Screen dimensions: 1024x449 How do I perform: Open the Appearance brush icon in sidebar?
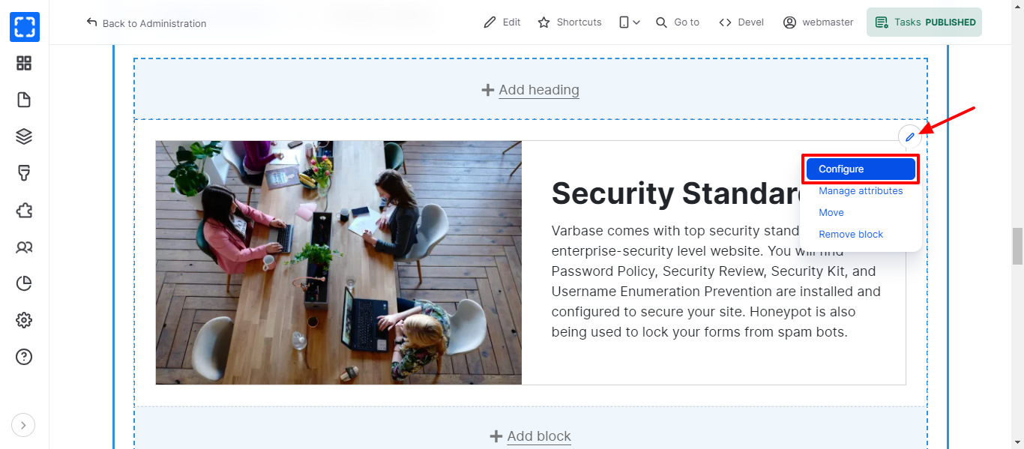[x=24, y=173]
